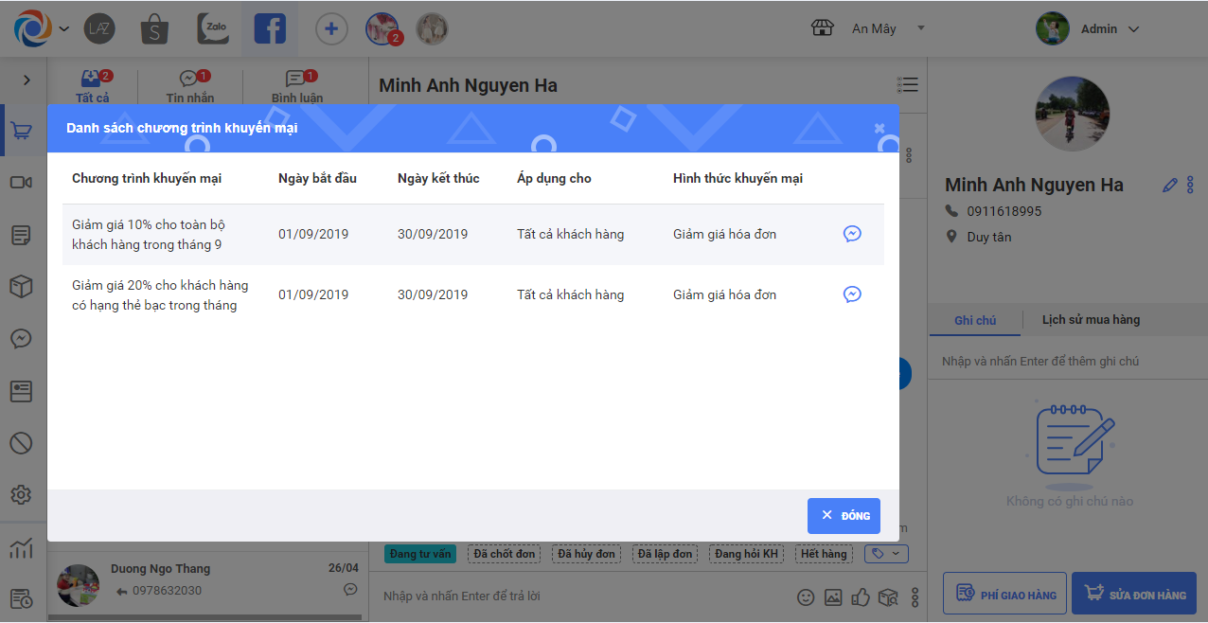Open the notes document icon in sidebar
This screenshot has height=623, width=1208.
(x=21, y=235)
